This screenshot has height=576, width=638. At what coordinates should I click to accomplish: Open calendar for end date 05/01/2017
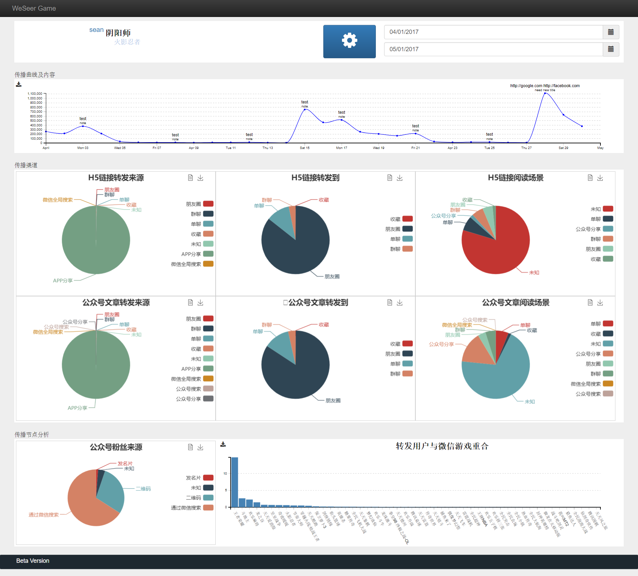[610, 49]
